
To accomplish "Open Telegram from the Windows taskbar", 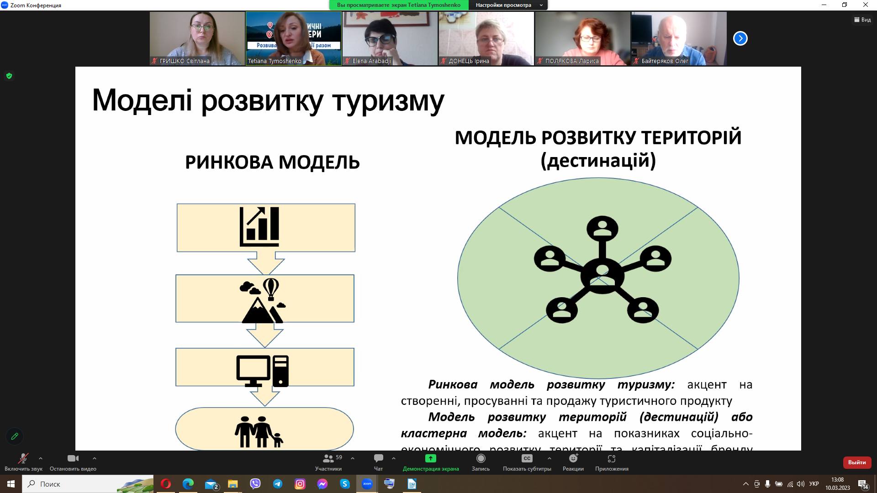I will (x=278, y=484).
